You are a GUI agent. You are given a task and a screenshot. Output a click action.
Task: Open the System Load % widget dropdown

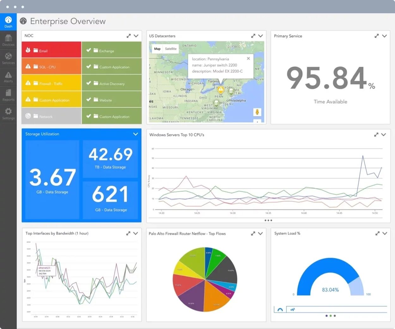tap(385, 233)
